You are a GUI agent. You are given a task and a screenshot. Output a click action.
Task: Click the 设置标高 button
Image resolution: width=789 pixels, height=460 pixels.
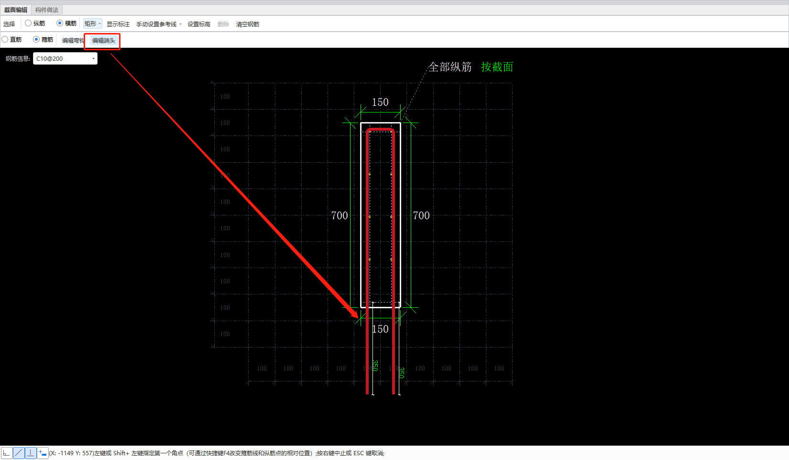coord(199,24)
